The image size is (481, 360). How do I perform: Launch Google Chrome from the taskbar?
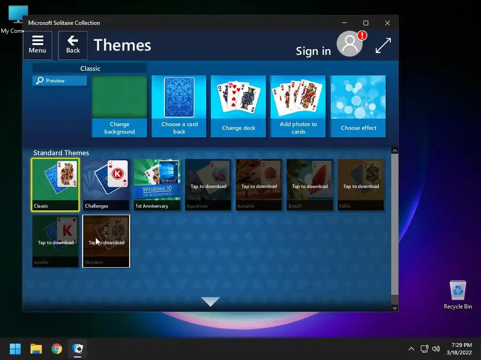tap(57, 349)
